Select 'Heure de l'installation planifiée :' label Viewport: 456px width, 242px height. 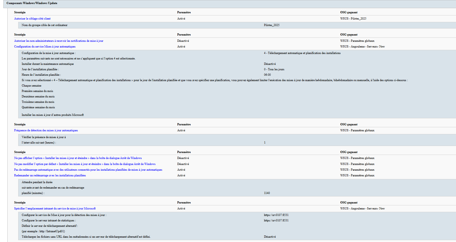tap(41, 75)
